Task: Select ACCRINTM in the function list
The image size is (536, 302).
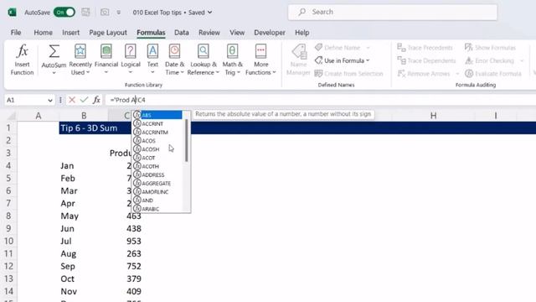Action: pos(157,133)
